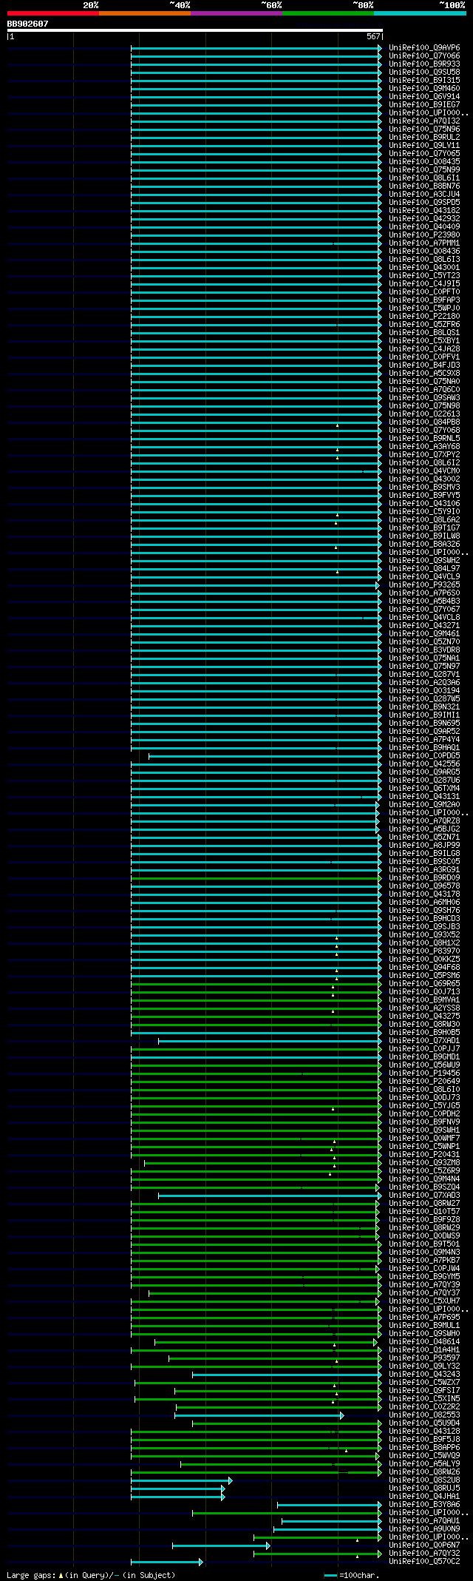Screen dimensions: 473x1581
Task: Select hit label UniRef100_A8JP99
Action: click(424, 845)
